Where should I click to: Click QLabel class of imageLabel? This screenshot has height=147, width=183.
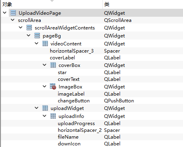click(112, 94)
